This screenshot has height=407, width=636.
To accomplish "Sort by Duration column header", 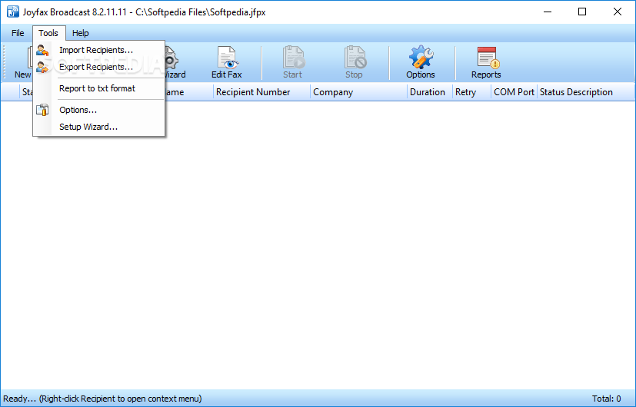I will [x=430, y=92].
